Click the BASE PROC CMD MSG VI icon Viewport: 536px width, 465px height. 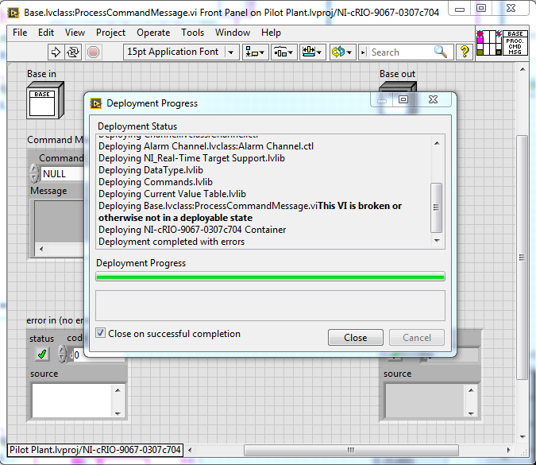click(x=515, y=42)
